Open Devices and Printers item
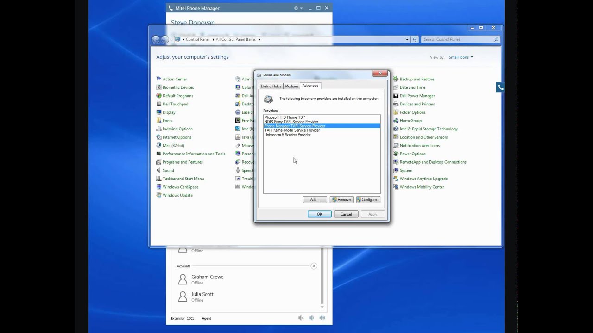Viewport: 593px width, 333px height. [x=417, y=104]
